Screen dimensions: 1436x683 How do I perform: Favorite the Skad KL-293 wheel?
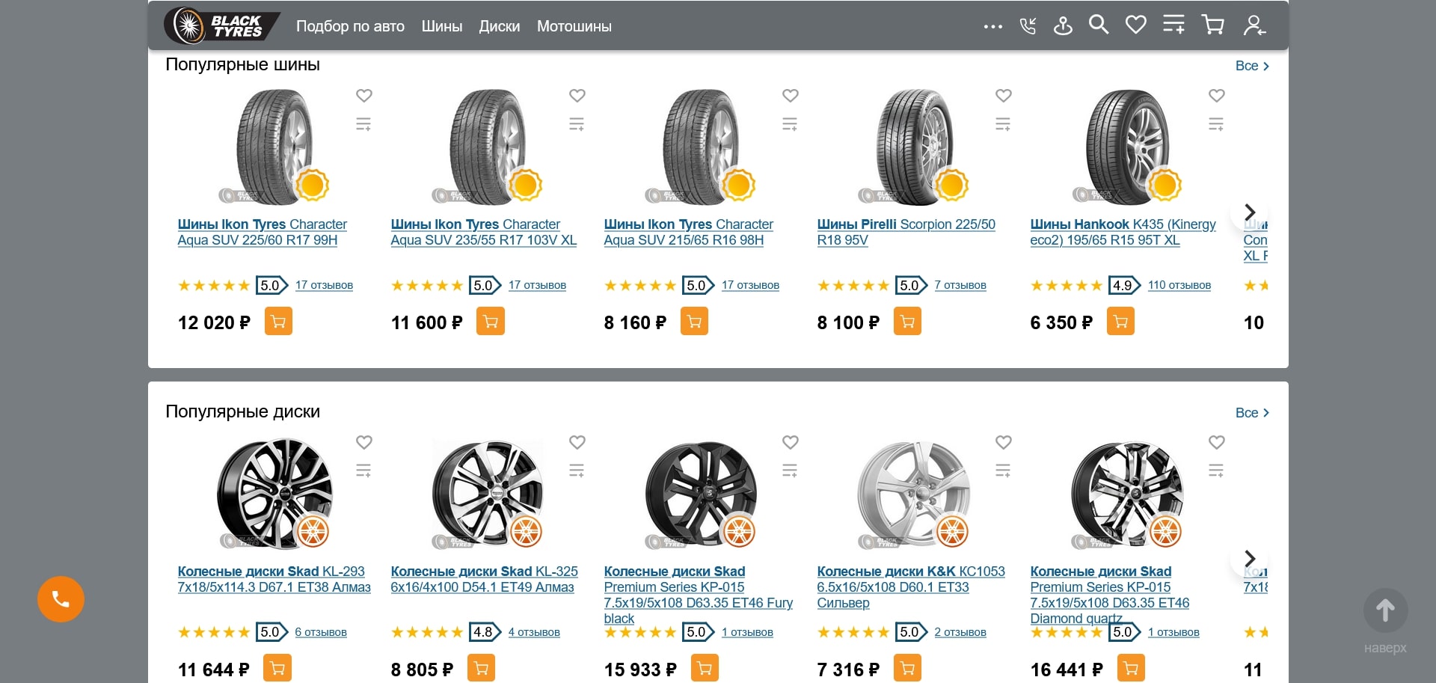point(363,442)
